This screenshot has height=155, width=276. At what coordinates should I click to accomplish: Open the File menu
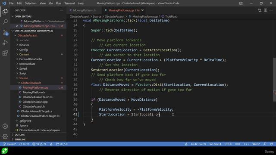coord(11,3)
